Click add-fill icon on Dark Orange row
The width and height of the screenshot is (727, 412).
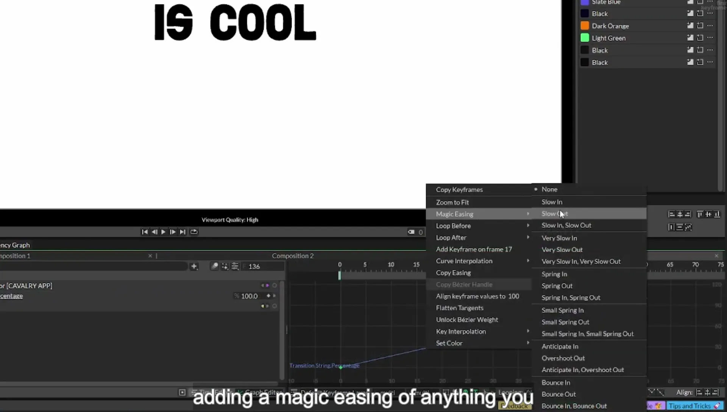pos(690,25)
